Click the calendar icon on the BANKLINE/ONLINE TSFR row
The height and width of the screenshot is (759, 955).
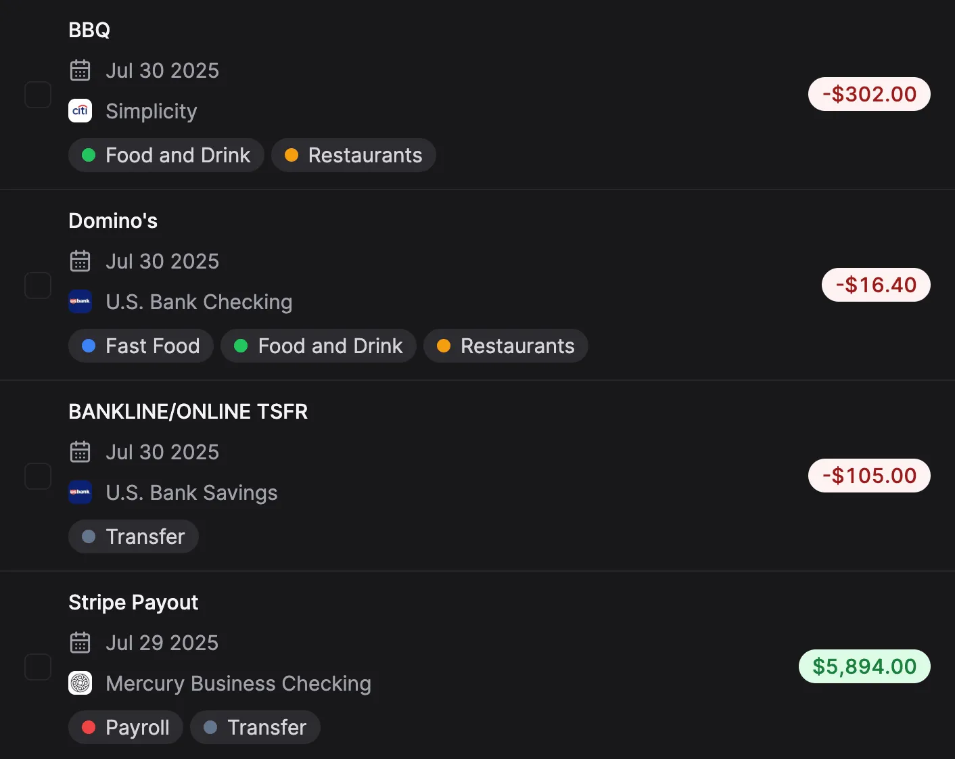tap(80, 451)
